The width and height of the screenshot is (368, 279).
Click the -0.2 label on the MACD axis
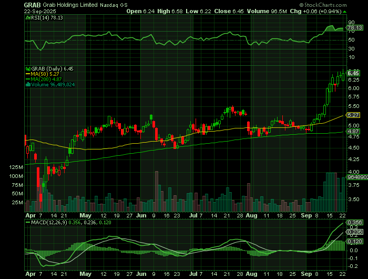click(353, 266)
